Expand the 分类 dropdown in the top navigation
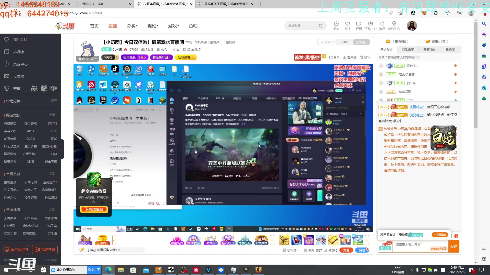This screenshot has width=490, height=275. (x=132, y=26)
